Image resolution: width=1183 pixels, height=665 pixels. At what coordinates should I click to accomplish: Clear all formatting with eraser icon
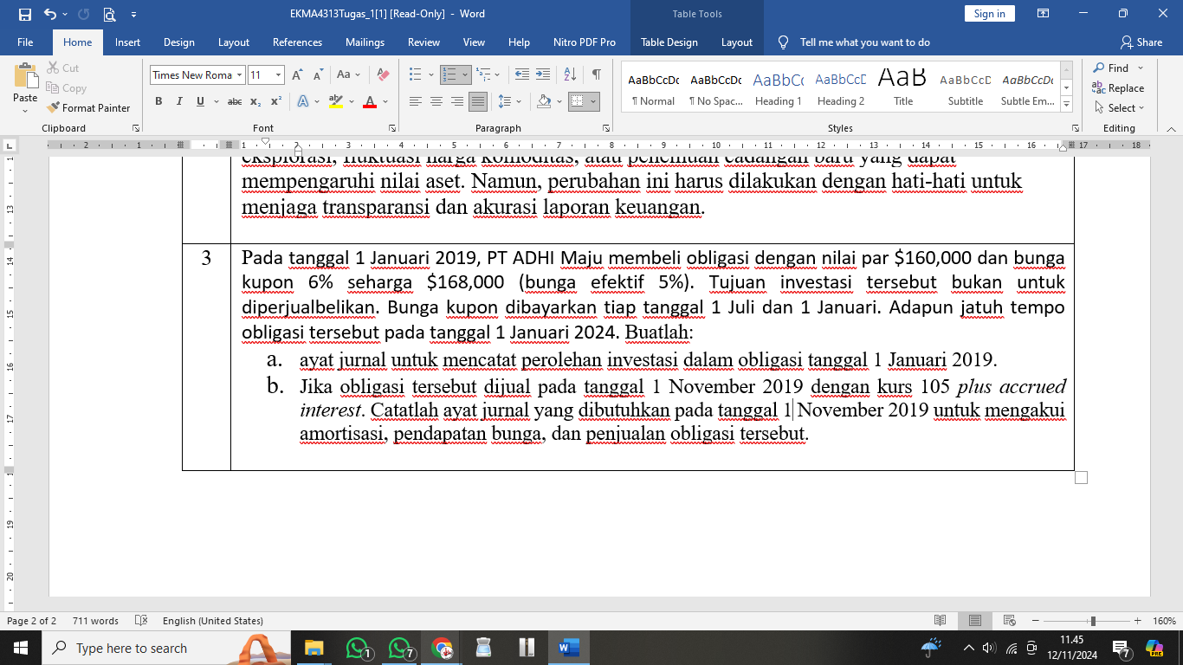[384, 75]
